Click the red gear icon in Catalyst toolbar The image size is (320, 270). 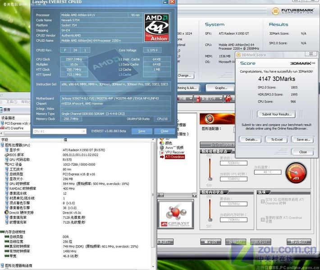tap(228, 99)
